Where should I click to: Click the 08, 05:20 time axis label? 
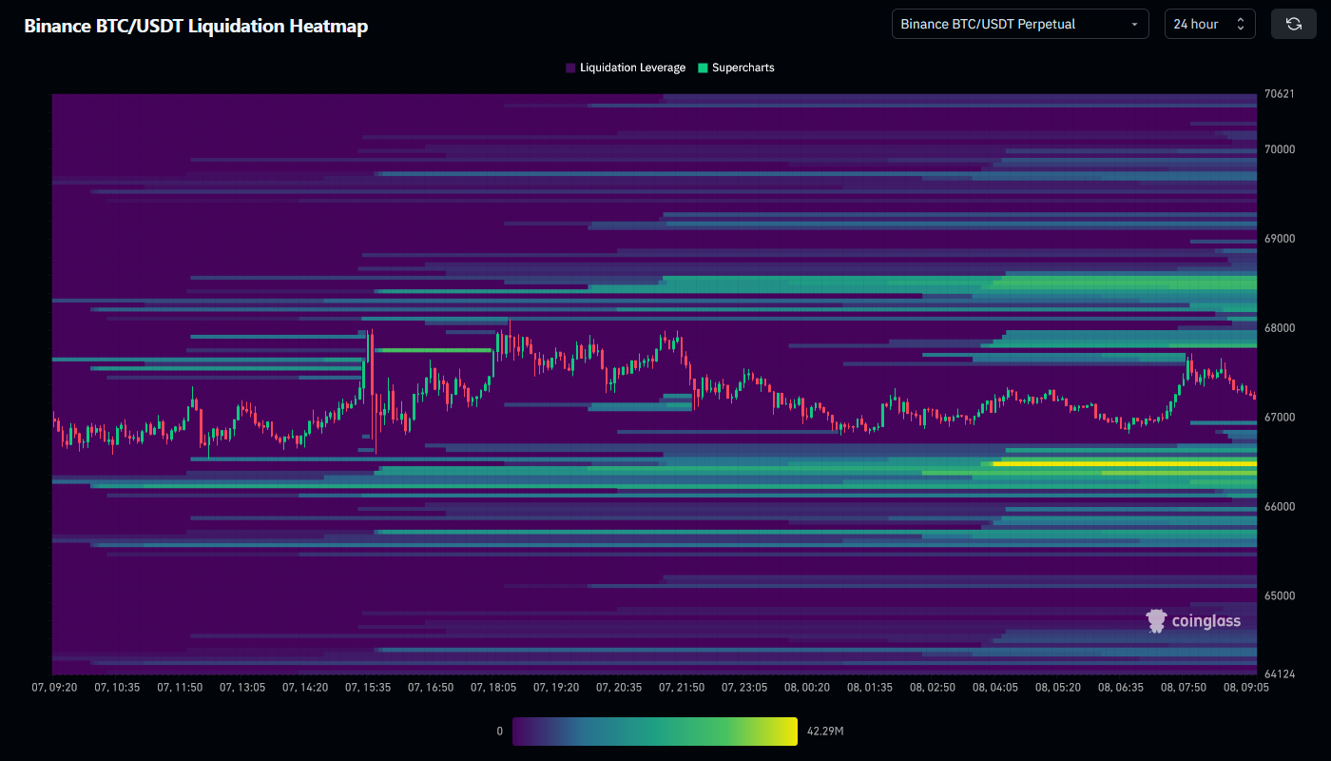tap(1056, 687)
